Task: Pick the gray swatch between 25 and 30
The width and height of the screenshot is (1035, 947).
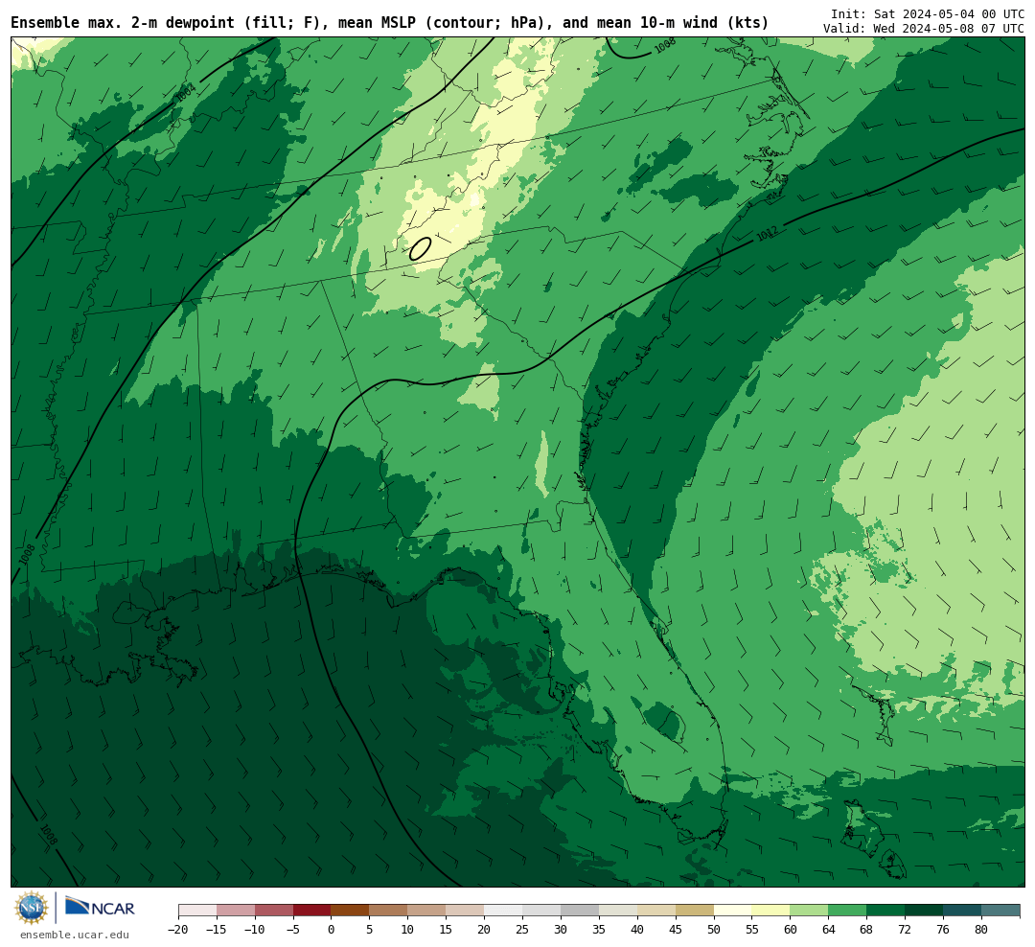Action: (541, 911)
